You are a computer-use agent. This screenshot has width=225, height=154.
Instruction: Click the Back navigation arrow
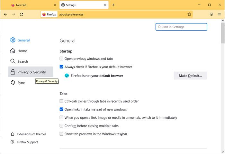coord(5,14)
